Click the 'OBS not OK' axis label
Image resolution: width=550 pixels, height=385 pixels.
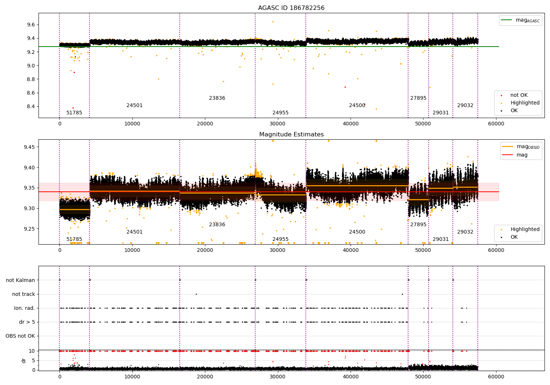click(x=21, y=336)
